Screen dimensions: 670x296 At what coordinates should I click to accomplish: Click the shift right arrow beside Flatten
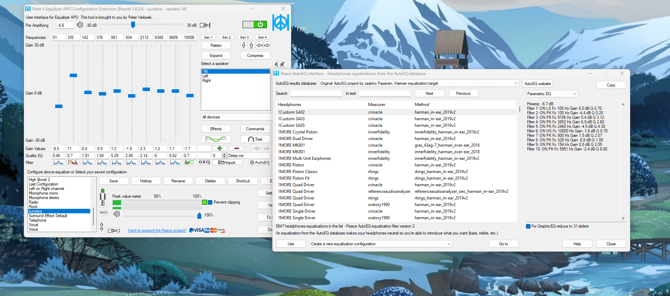point(267,46)
